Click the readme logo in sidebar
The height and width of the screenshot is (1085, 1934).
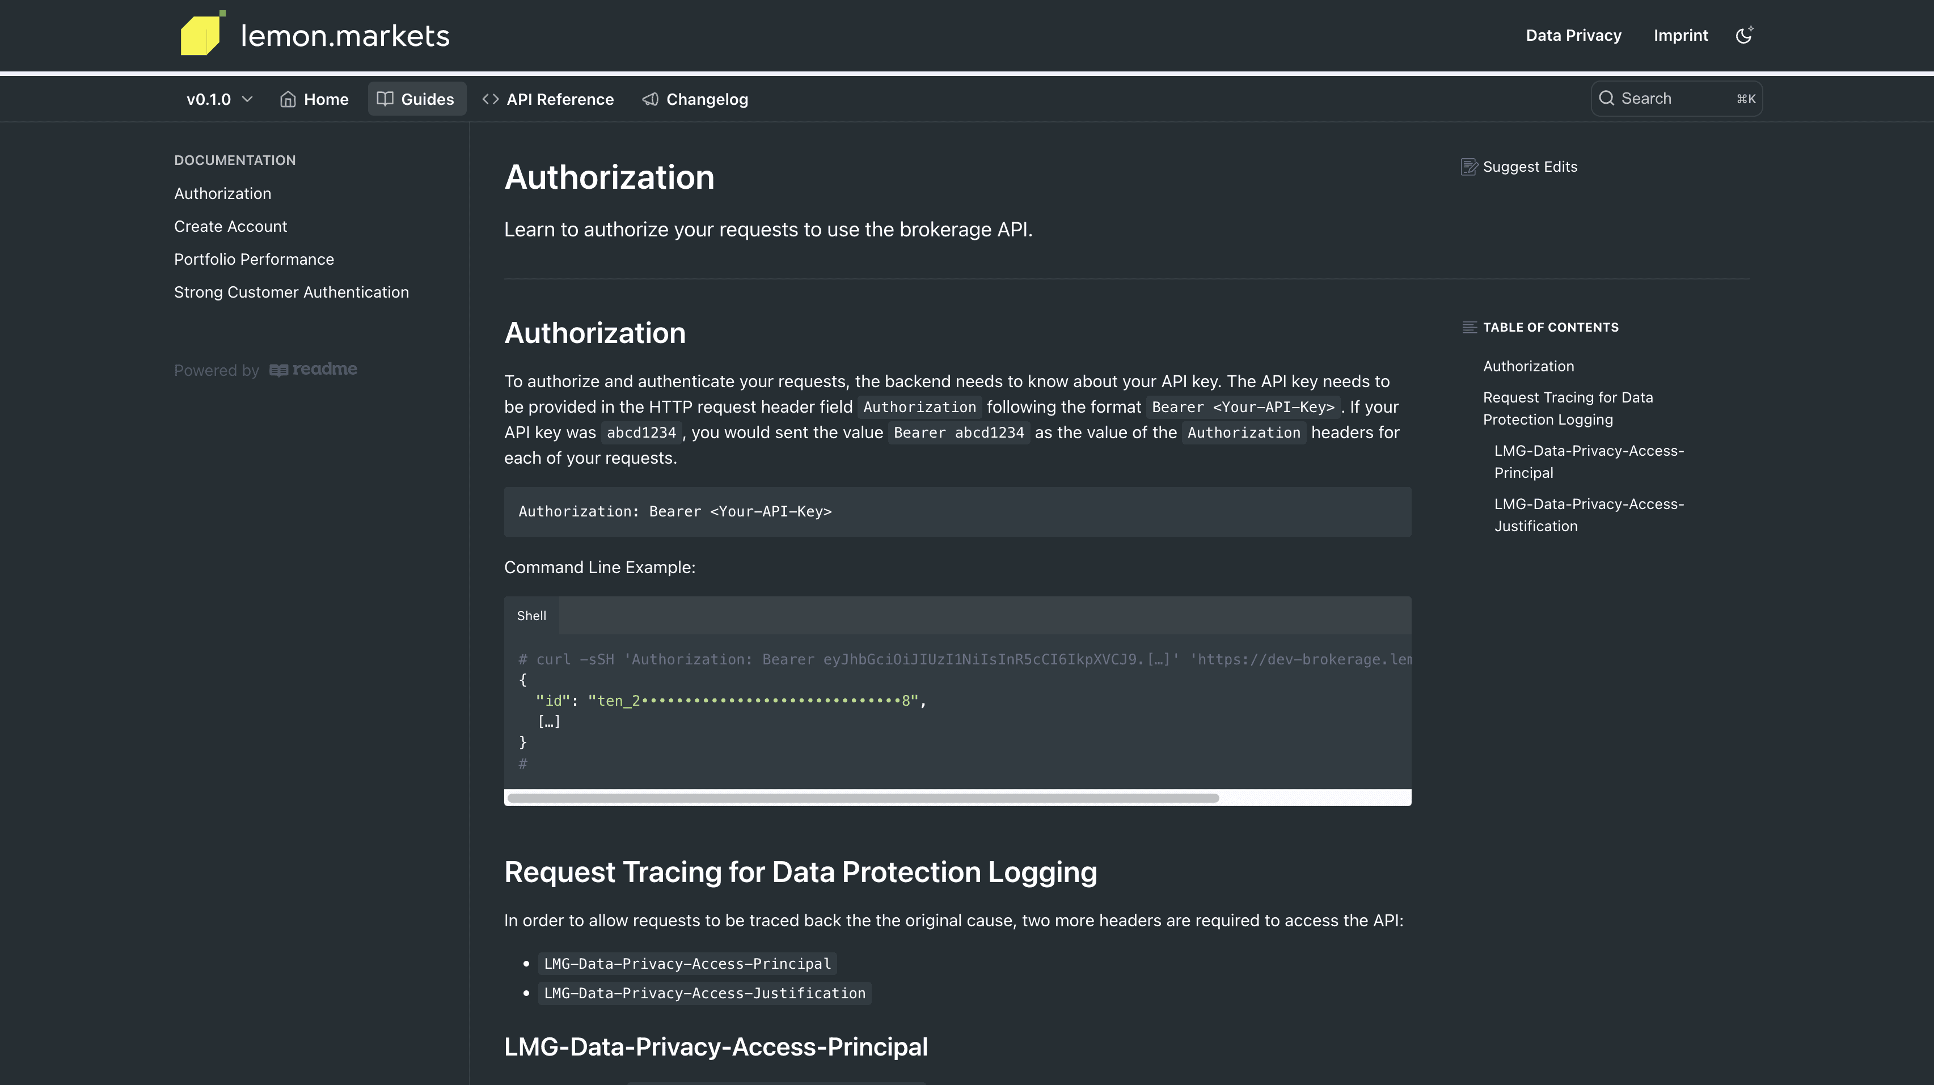pyautogui.click(x=313, y=369)
